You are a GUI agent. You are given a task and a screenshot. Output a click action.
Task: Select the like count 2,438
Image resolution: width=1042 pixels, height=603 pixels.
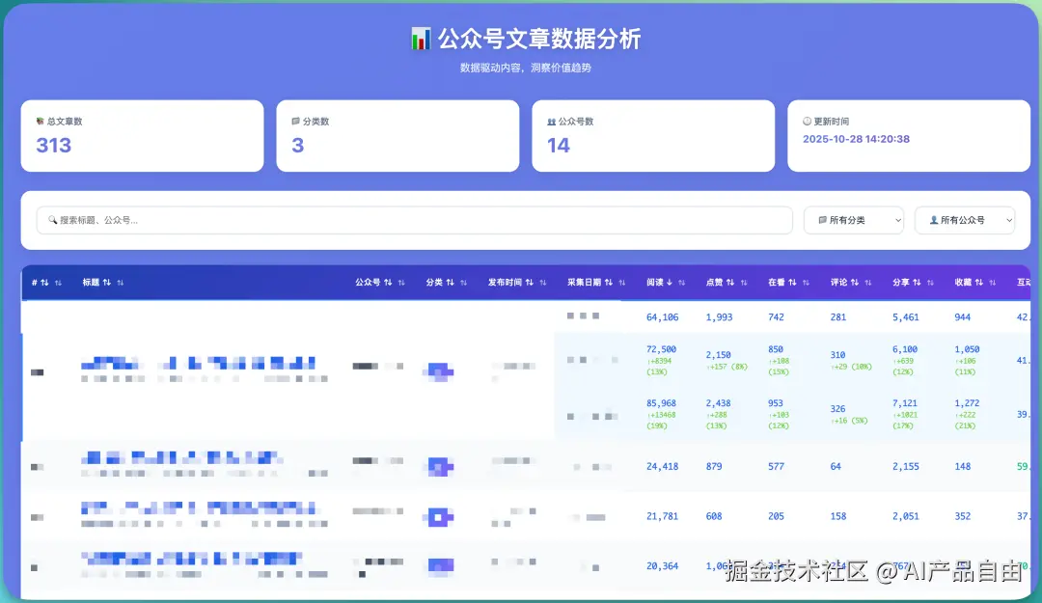[719, 403]
